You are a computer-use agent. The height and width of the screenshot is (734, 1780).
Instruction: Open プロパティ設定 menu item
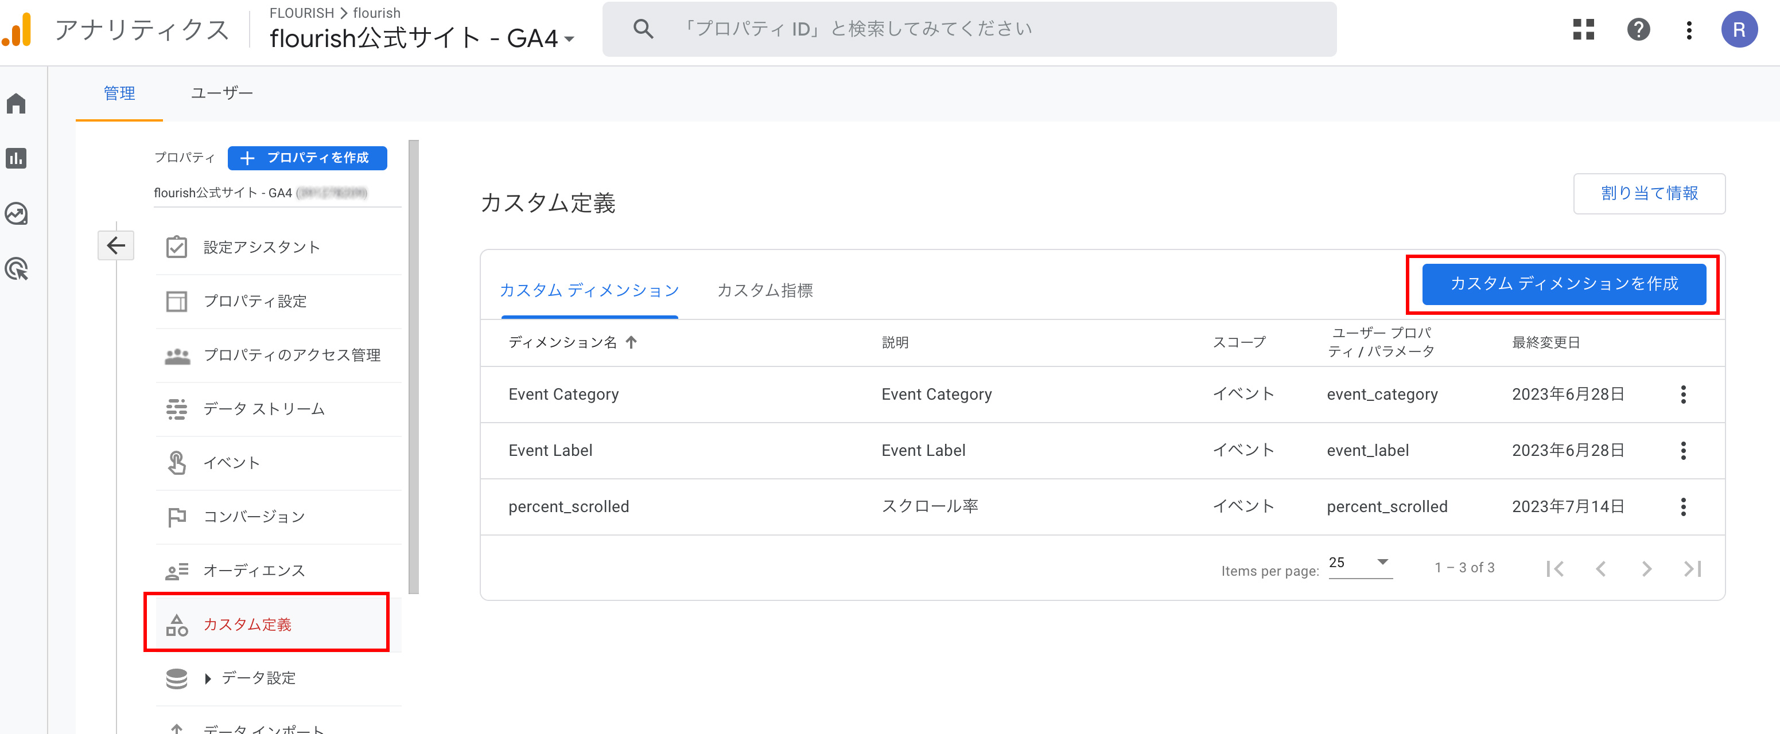pyautogui.click(x=278, y=301)
